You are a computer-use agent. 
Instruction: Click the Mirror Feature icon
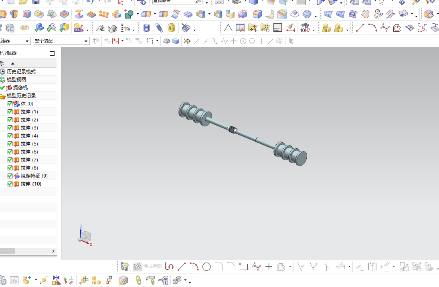117,14
